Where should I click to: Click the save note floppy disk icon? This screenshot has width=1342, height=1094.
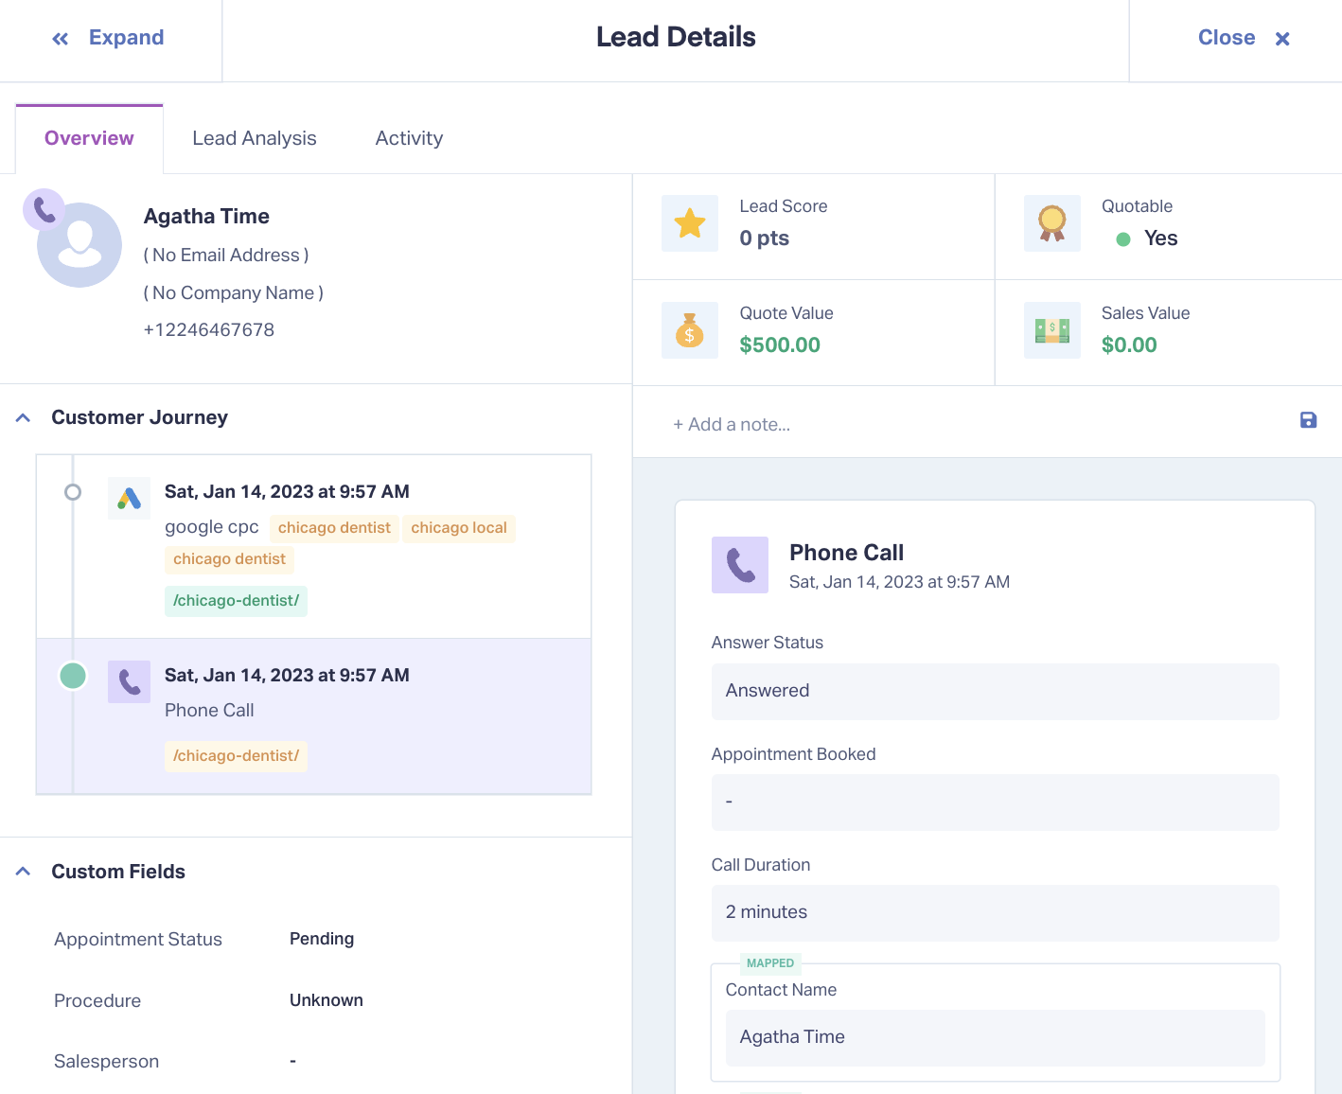tap(1308, 420)
